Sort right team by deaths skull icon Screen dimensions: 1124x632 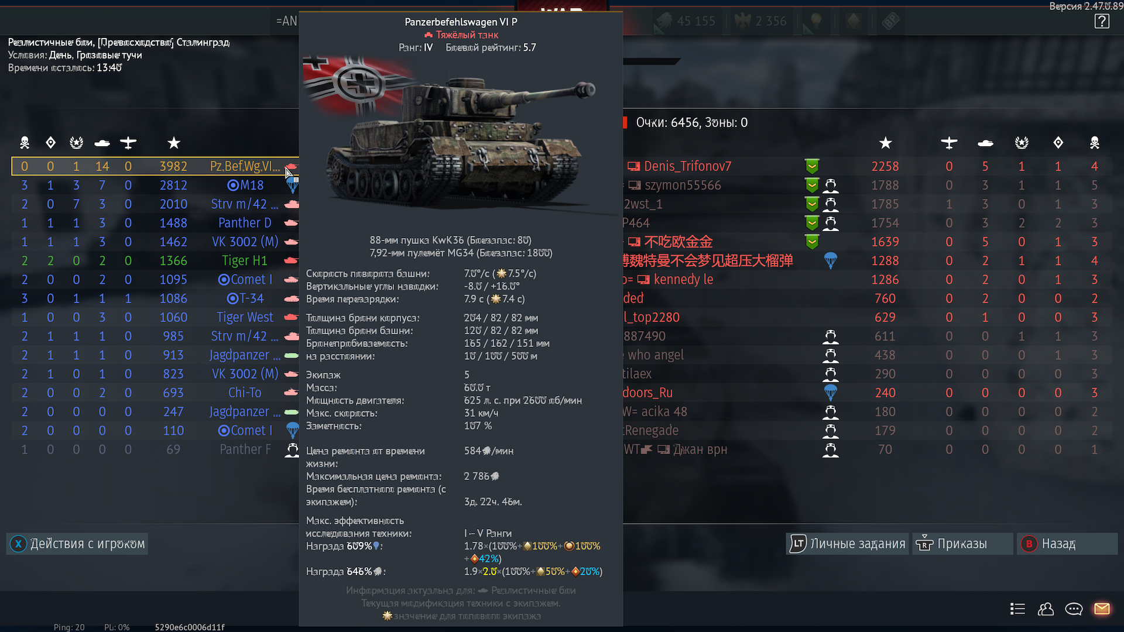point(1094,143)
